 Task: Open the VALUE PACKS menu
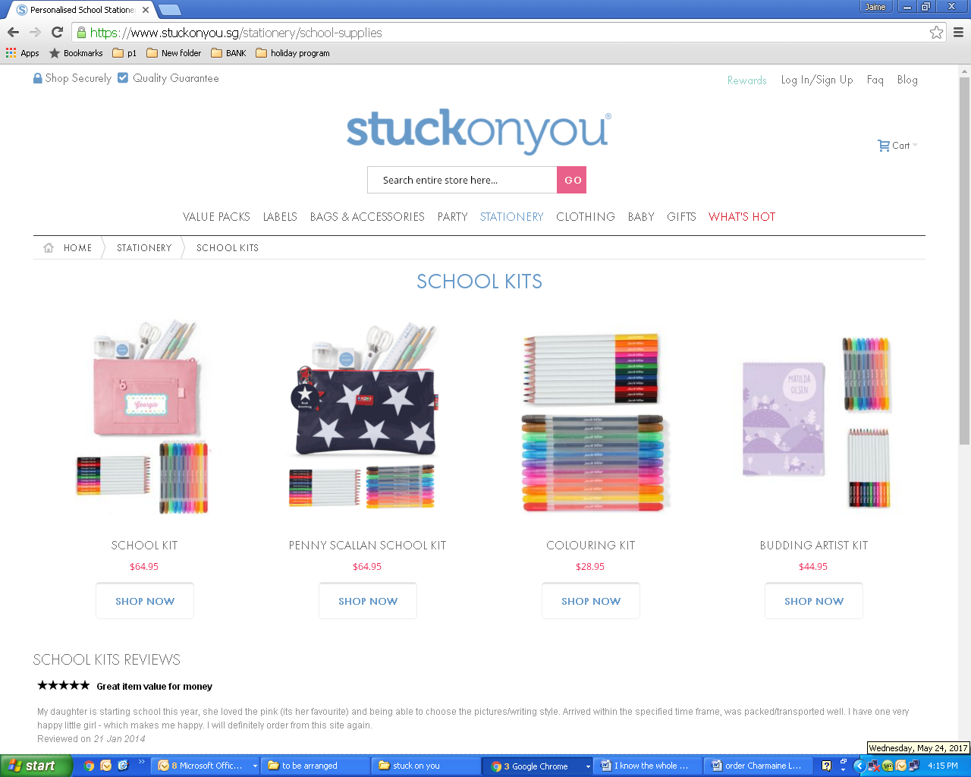click(216, 217)
